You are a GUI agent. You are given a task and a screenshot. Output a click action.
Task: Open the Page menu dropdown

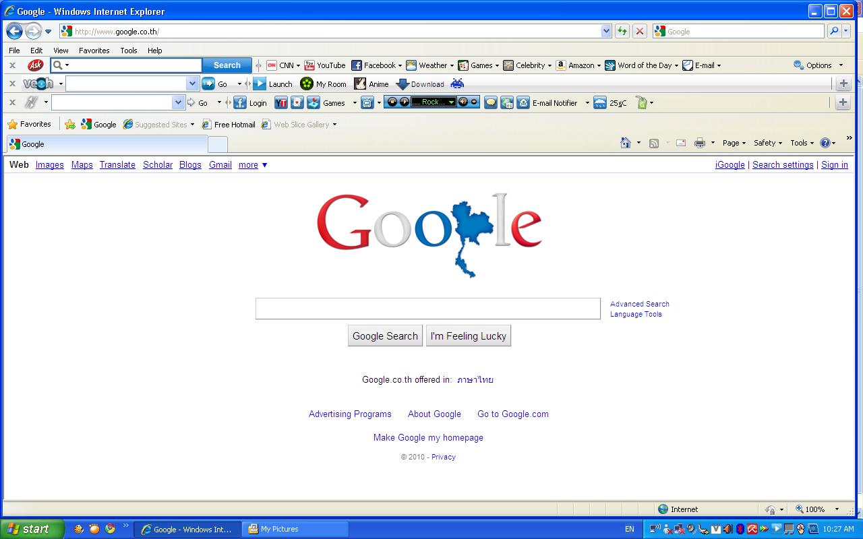point(734,143)
